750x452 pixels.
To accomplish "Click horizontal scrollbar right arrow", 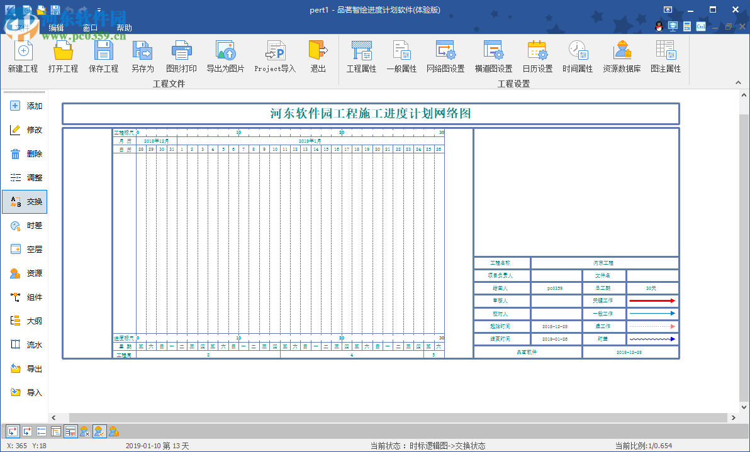I will tap(734, 417).
